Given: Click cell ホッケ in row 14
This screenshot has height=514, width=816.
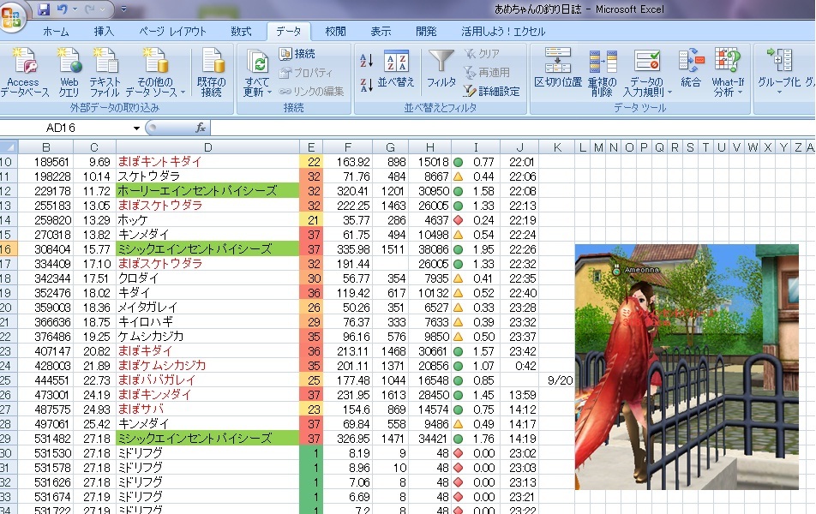Looking at the screenshot, I should pos(207,220).
